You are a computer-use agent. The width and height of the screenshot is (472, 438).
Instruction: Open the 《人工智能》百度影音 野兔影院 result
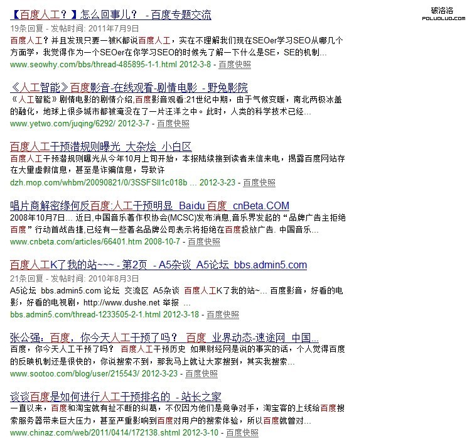pyautogui.click(x=129, y=87)
